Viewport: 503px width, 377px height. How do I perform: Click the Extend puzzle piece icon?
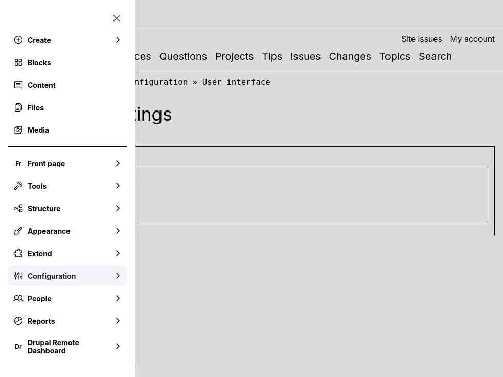click(18, 253)
